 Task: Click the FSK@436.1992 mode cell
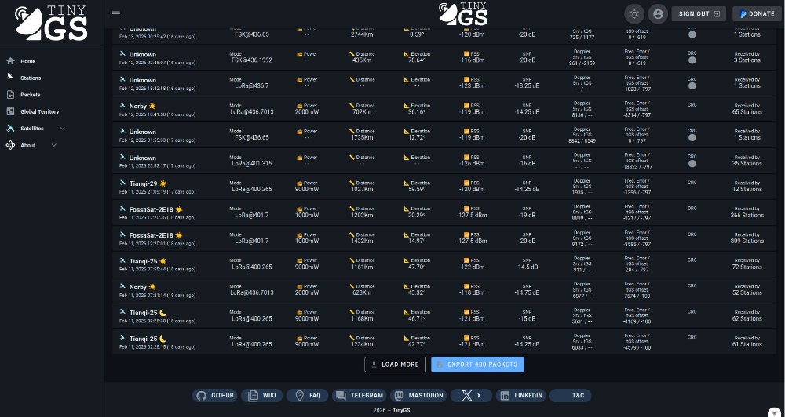(252, 60)
